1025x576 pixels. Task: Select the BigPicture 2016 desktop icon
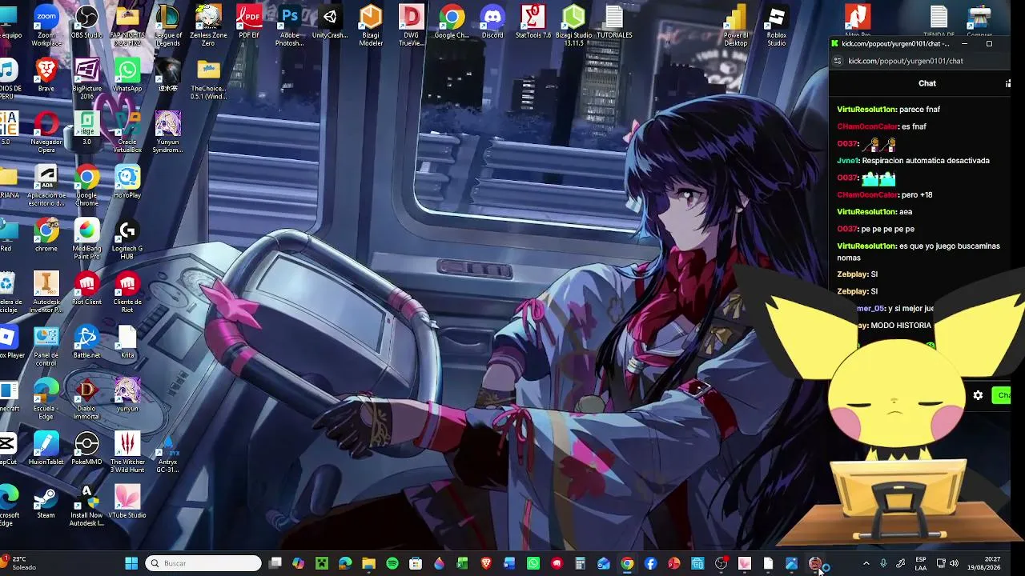[x=86, y=79]
